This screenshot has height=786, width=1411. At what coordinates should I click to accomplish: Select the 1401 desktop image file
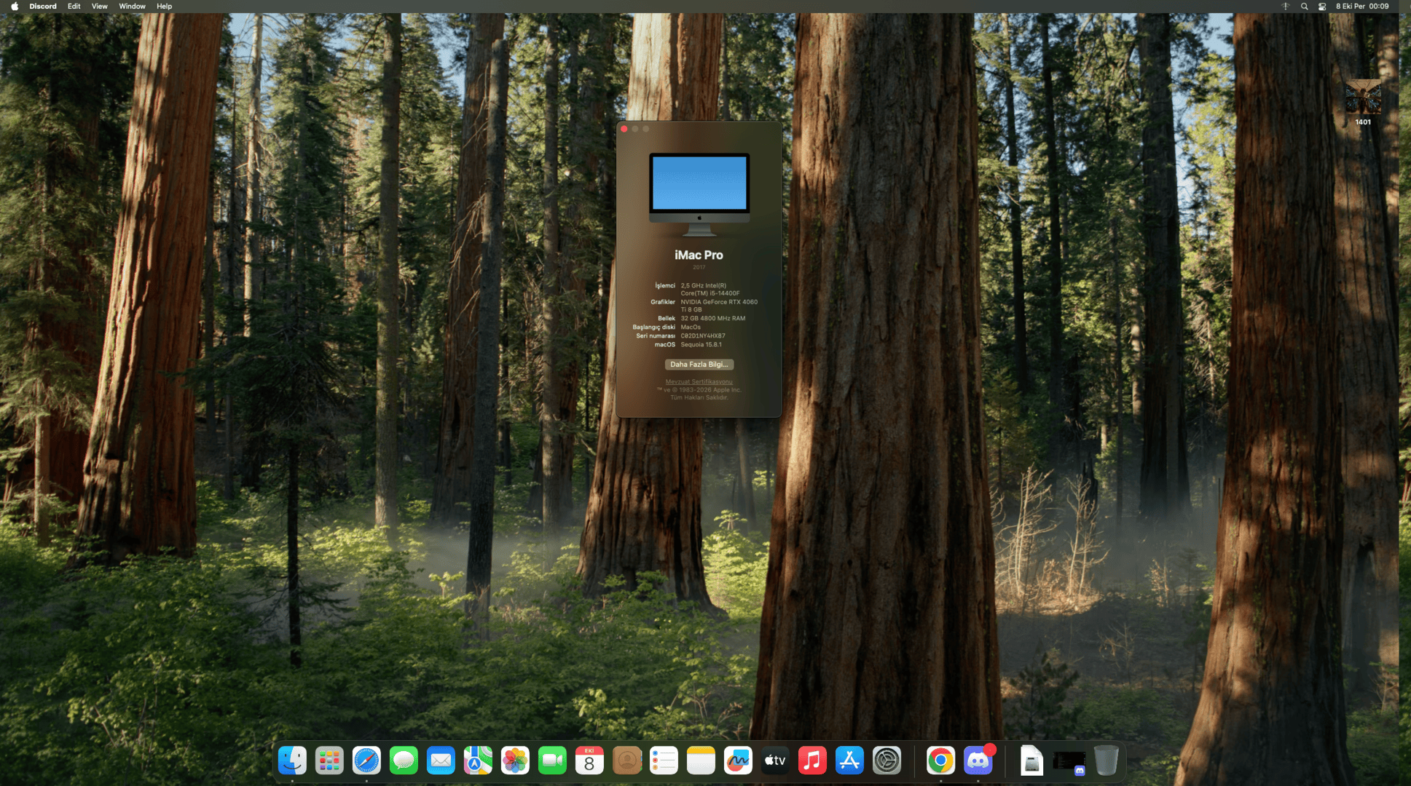pyautogui.click(x=1363, y=103)
